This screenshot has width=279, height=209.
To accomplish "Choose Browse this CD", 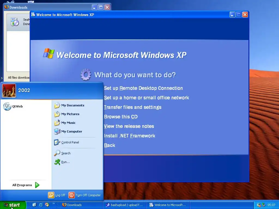I will pyautogui.click(x=121, y=117).
